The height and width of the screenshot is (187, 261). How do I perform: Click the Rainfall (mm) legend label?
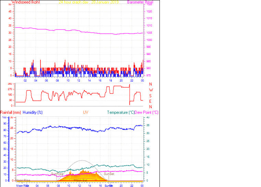(11, 112)
